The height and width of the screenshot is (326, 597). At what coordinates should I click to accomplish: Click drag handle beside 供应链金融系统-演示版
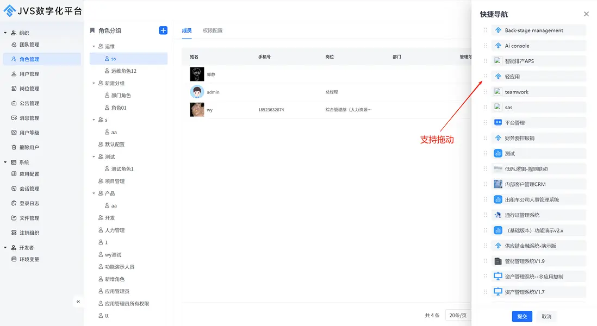[486, 246]
